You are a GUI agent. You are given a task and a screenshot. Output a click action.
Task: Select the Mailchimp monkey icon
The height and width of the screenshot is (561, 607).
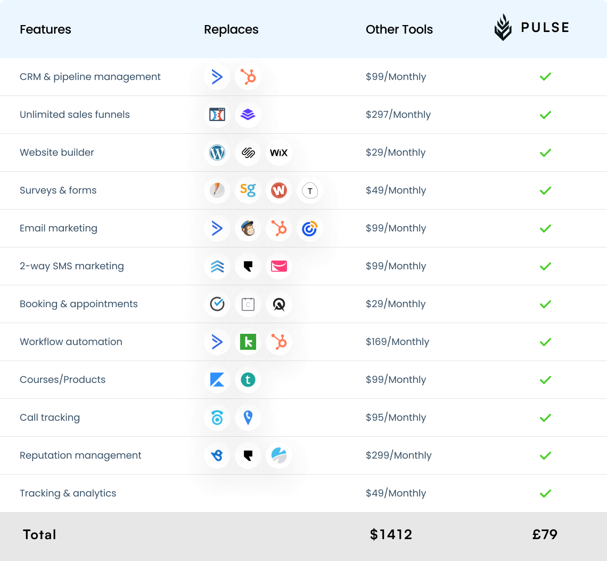[x=248, y=228]
